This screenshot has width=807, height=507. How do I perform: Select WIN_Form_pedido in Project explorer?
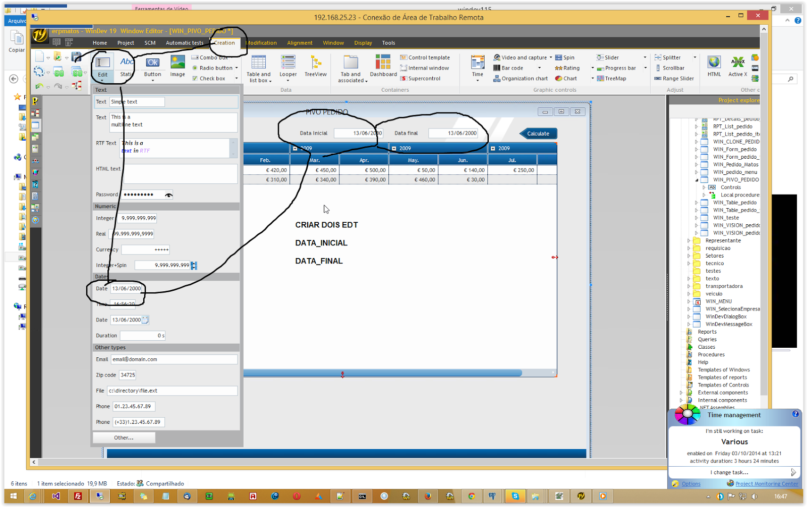734,149
